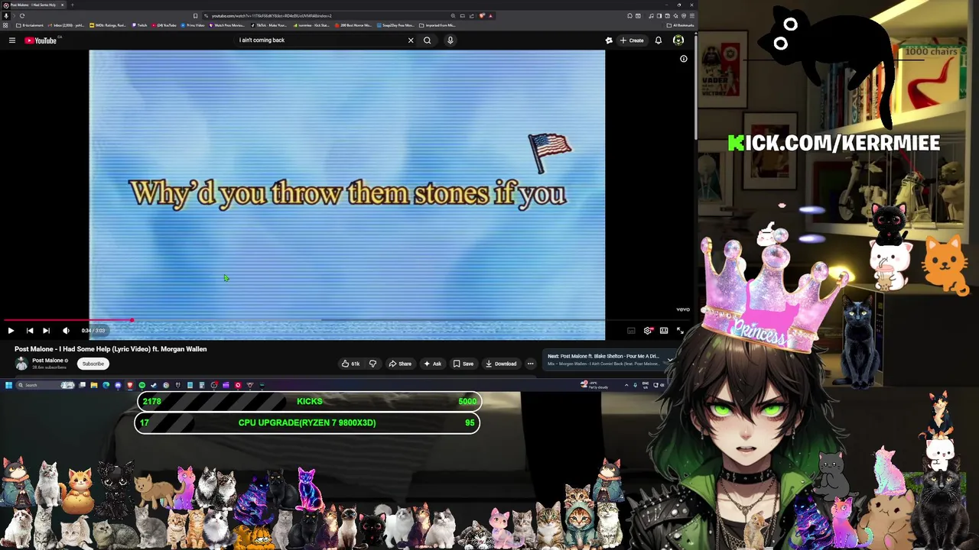Click the browser address bar URL
Screen dimensions: 979x550
point(272,16)
